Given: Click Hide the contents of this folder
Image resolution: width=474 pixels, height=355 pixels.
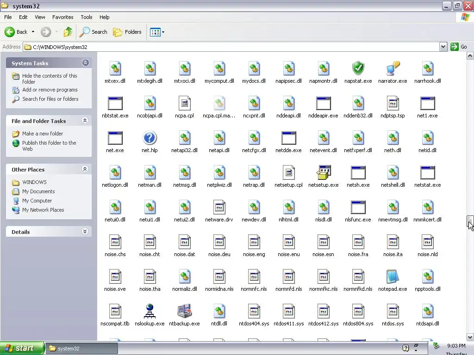Looking at the screenshot, I should (50, 79).
